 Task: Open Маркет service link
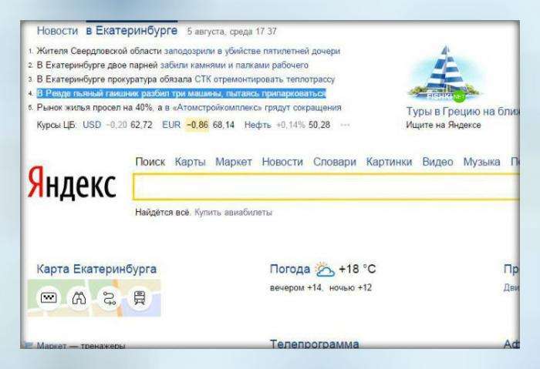click(x=234, y=162)
